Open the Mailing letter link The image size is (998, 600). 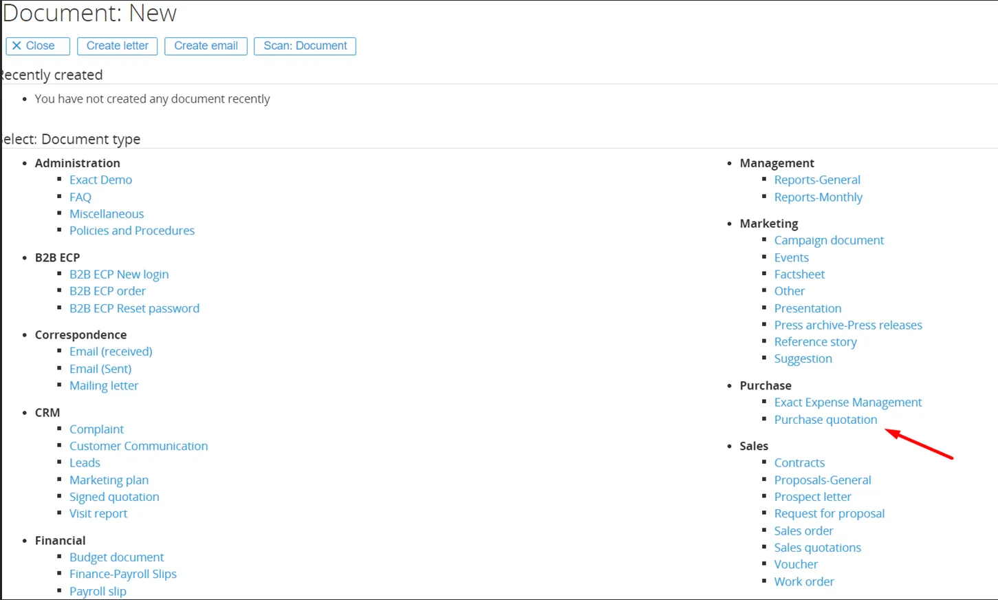(104, 386)
